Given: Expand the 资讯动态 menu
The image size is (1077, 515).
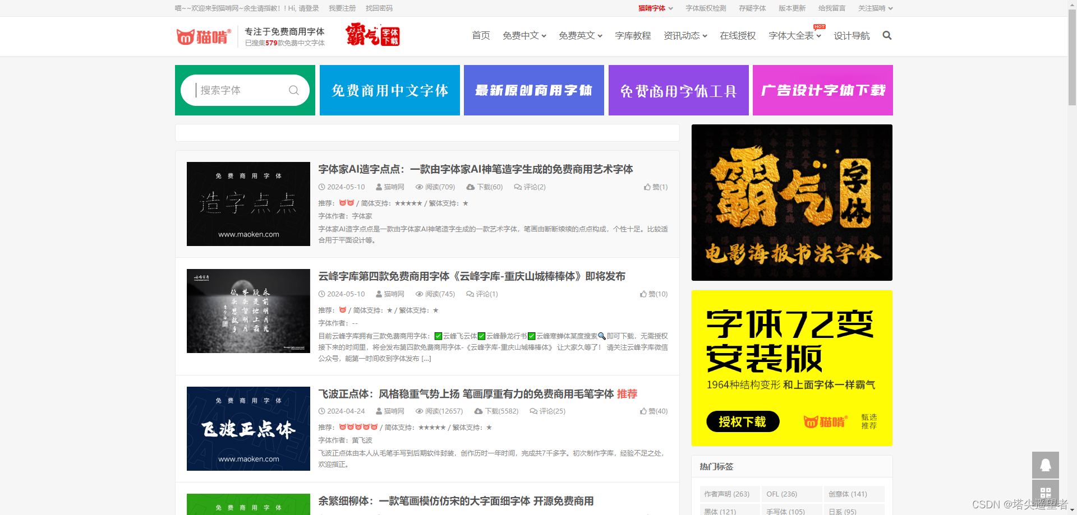Looking at the screenshot, I should pyautogui.click(x=685, y=35).
